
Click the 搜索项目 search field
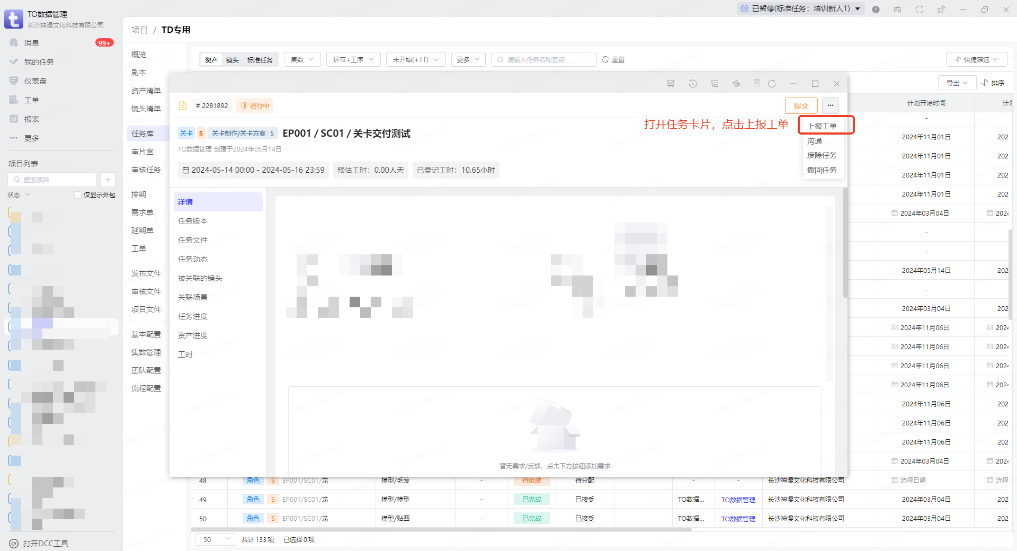click(52, 180)
